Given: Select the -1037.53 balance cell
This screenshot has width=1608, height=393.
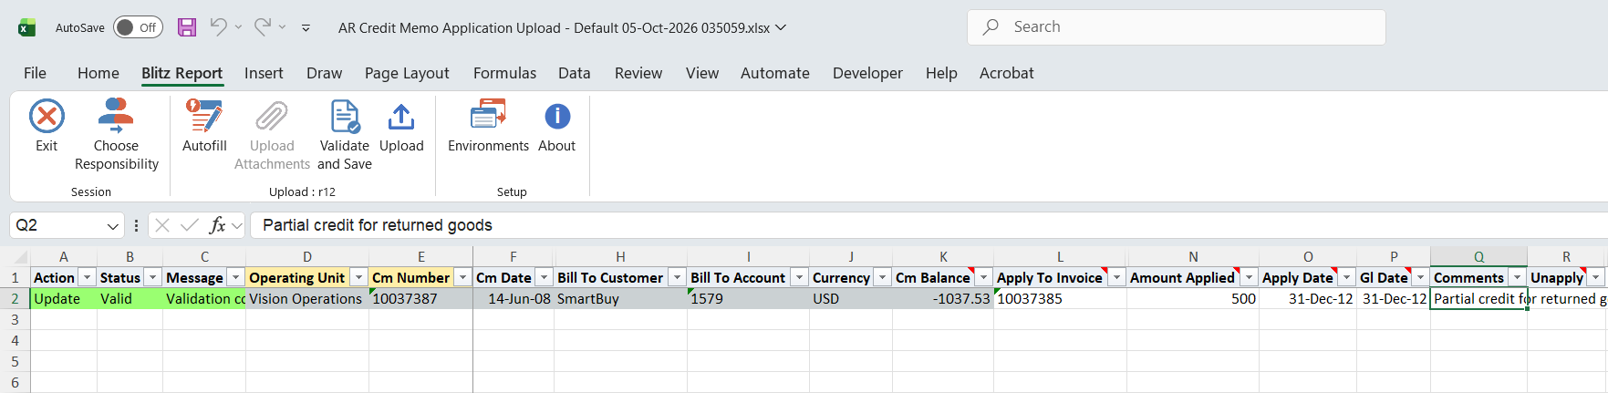Looking at the screenshot, I should (943, 298).
